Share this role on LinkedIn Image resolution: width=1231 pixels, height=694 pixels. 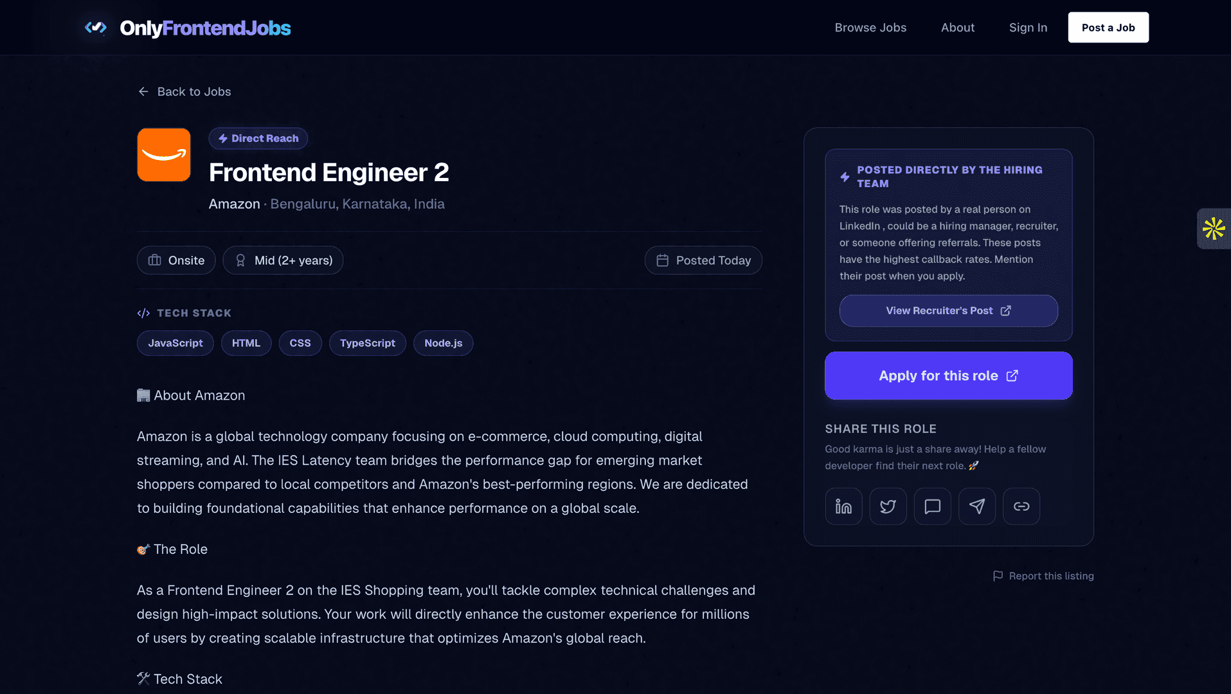(843, 506)
